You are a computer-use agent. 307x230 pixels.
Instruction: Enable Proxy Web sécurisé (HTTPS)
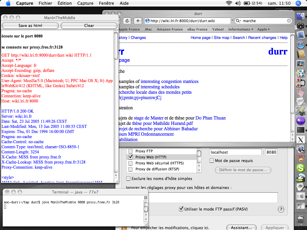pyautogui.click(x=130, y=163)
